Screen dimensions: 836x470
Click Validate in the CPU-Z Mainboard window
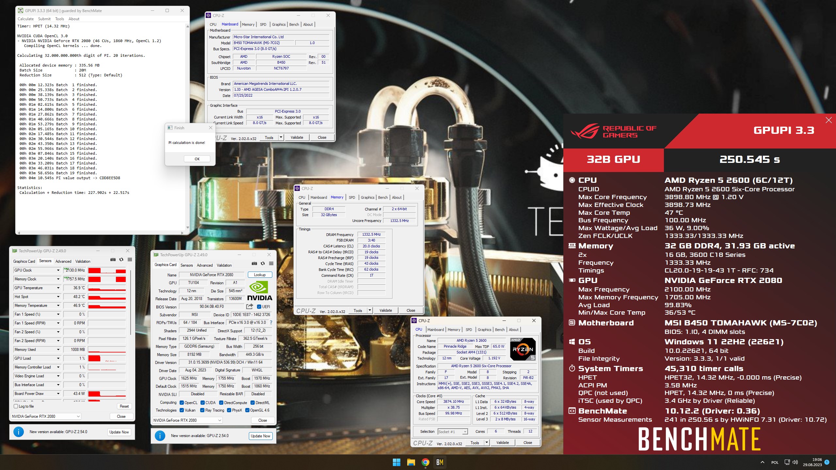coord(297,137)
